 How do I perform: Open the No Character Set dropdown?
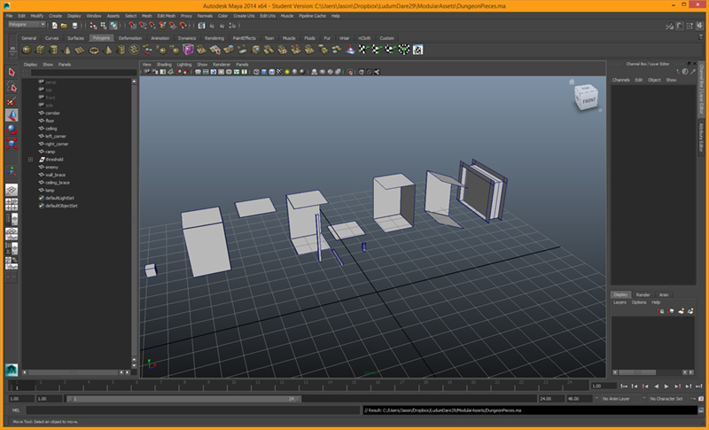pyautogui.click(x=668, y=399)
